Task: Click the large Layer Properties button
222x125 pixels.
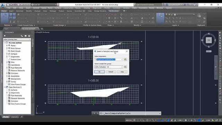Action: pyautogui.click(x=160, y=18)
